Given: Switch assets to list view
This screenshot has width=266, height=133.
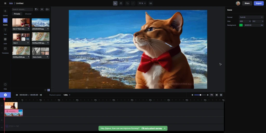Looking at the screenshot, I should [45, 90].
